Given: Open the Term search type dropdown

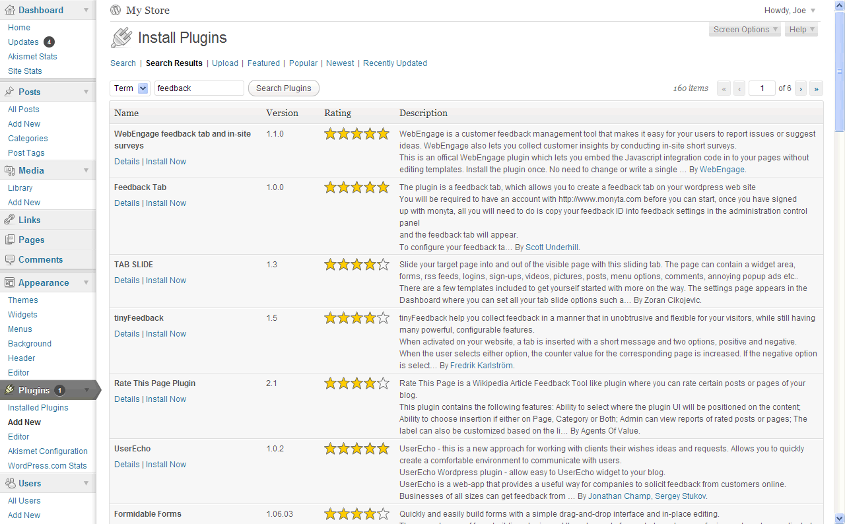Looking at the screenshot, I should tap(129, 88).
